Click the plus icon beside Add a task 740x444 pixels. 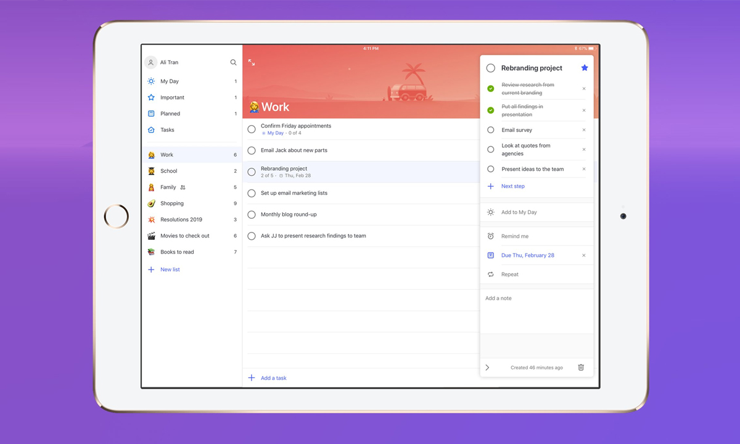(251, 378)
